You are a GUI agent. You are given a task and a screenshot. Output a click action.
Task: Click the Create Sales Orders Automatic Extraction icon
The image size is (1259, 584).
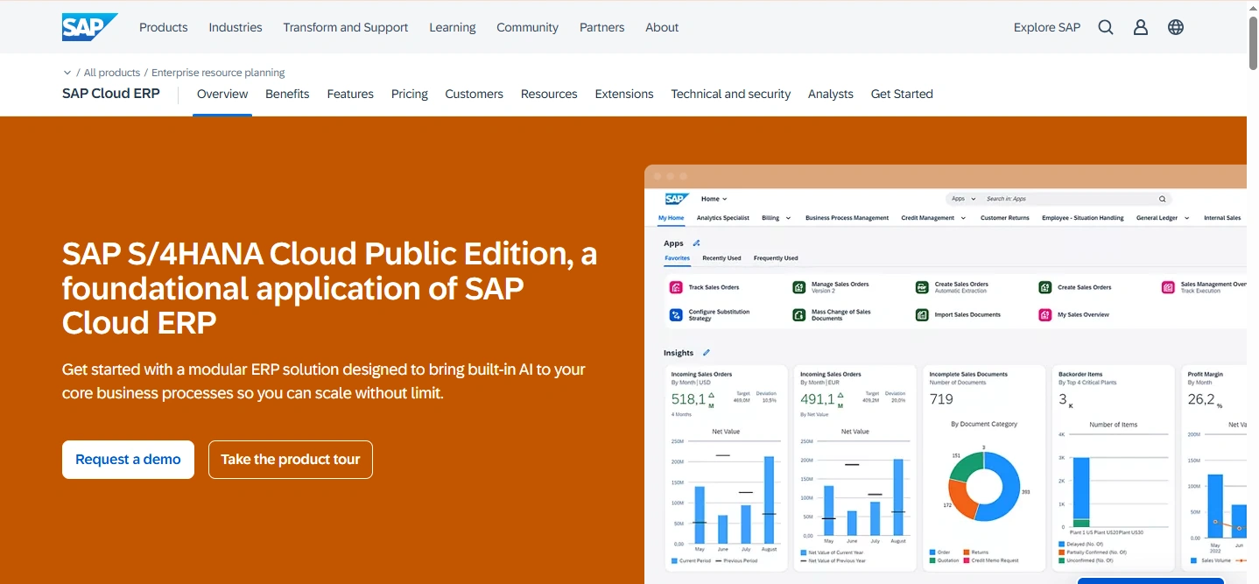922,287
